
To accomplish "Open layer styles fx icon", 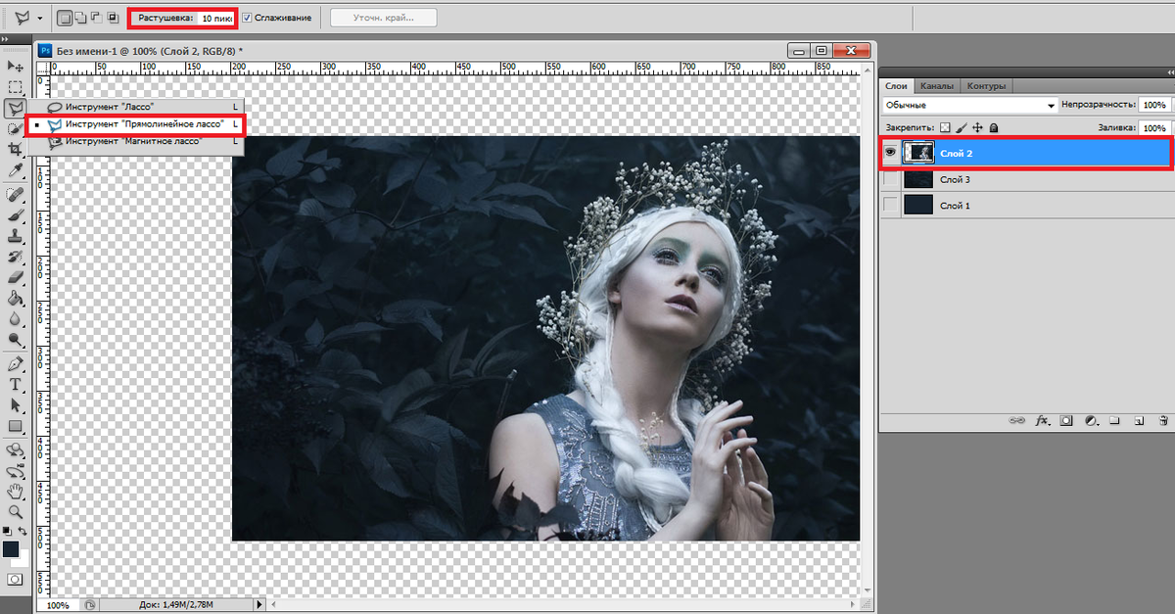I will [1042, 420].
